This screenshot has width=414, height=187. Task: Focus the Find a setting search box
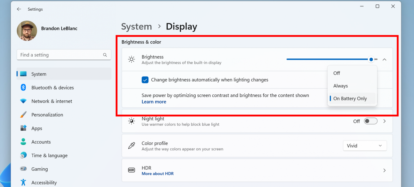(64, 55)
